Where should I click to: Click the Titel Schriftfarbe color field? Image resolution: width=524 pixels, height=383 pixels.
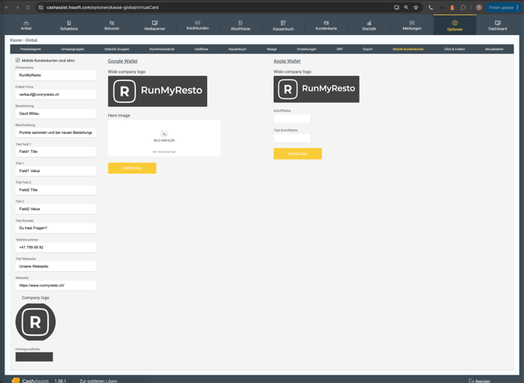pyautogui.click(x=292, y=138)
